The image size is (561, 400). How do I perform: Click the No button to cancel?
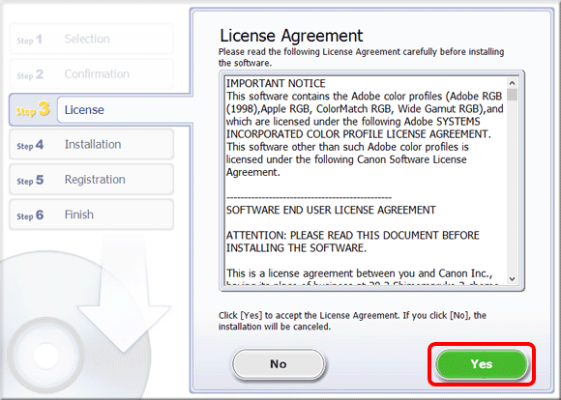tap(279, 364)
